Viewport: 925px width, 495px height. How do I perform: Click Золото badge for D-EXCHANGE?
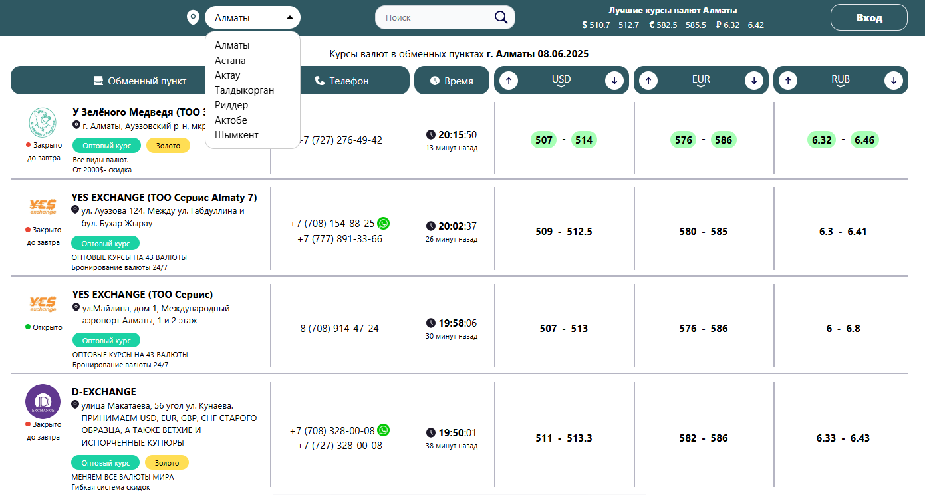click(x=167, y=462)
